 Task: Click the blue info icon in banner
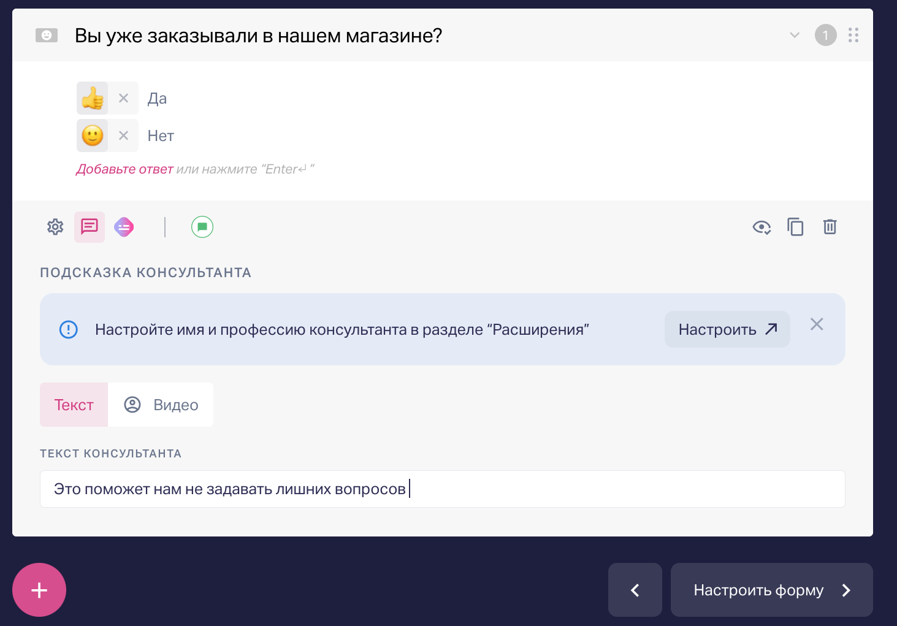(69, 329)
